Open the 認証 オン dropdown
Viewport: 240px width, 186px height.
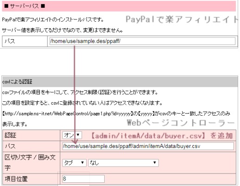72,135
